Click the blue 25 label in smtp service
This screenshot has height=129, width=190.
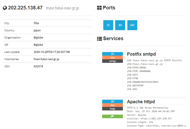click(112, 54)
